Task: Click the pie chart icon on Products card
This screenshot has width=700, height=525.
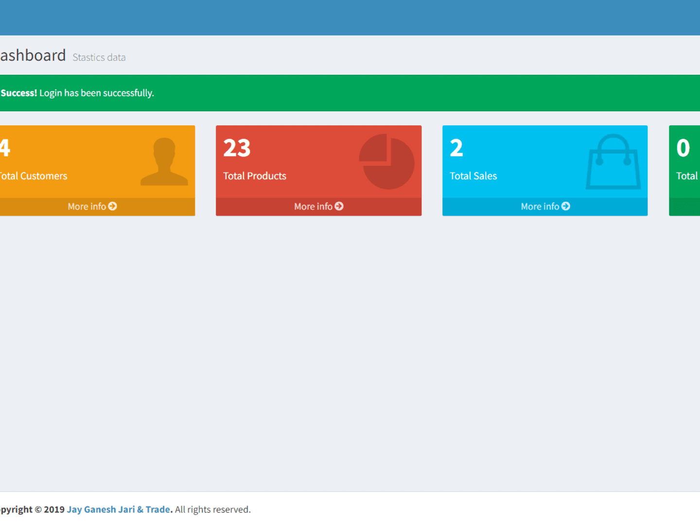Action: (387, 161)
